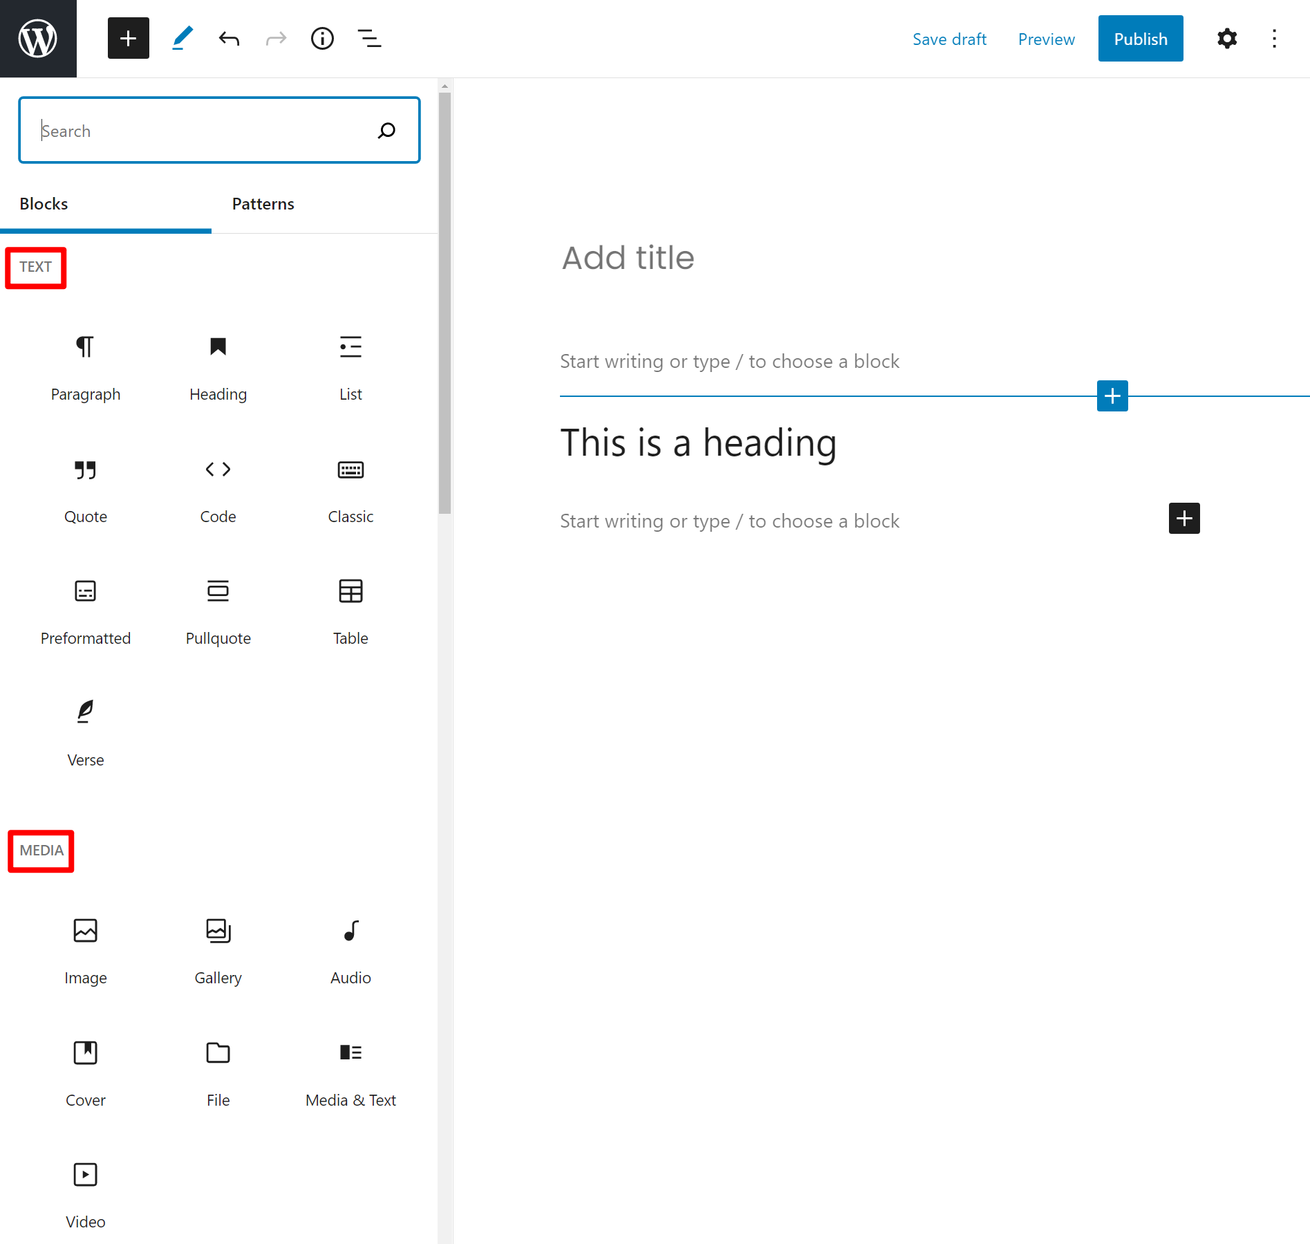Add a Gallery block

tap(218, 949)
